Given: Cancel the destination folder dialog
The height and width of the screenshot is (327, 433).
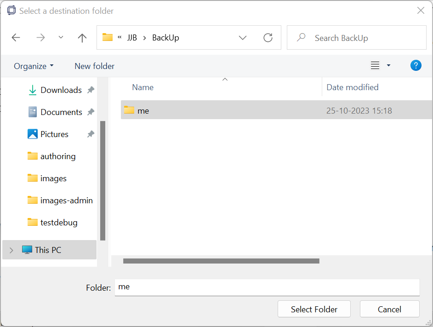Looking at the screenshot, I should (x=389, y=309).
